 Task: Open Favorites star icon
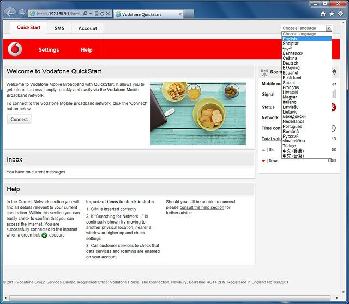(x=332, y=14)
